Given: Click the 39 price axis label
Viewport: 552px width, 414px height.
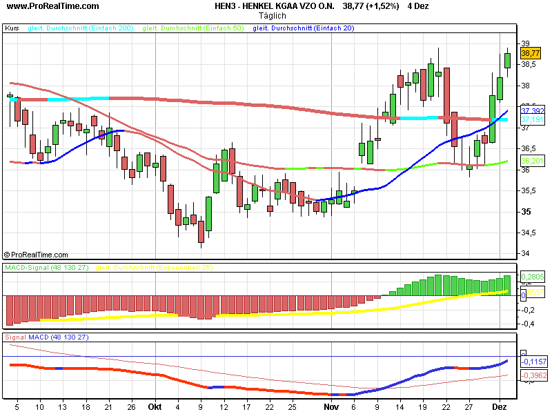Looking at the screenshot, I should pyautogui.click(x=525, y=43).
